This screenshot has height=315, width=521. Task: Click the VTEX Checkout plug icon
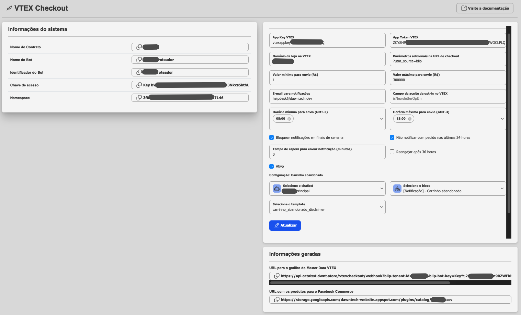[x=9, y=8]
